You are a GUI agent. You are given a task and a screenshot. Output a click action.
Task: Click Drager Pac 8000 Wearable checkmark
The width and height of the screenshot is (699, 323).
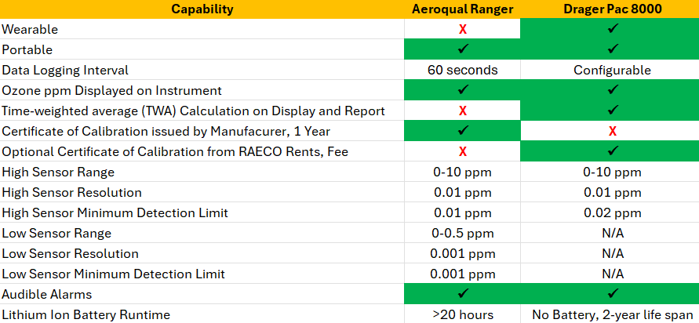coord(612,29)
